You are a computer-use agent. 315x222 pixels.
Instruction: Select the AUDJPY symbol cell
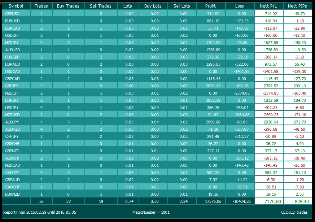[16, 122]
